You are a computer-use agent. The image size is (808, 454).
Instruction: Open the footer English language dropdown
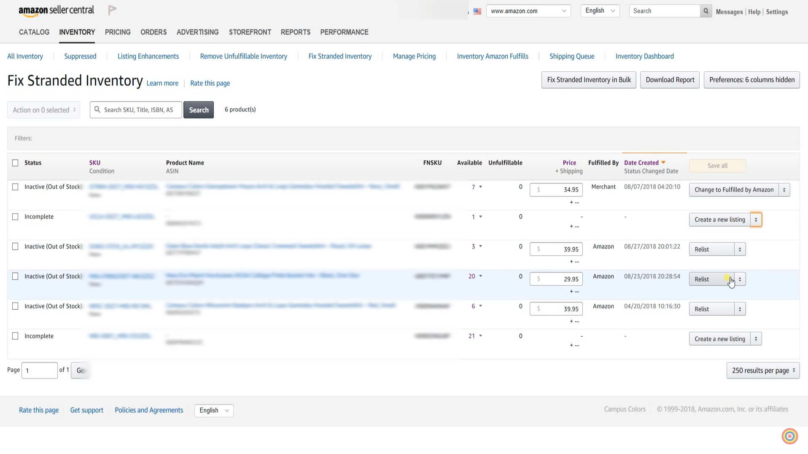point(214,411)
